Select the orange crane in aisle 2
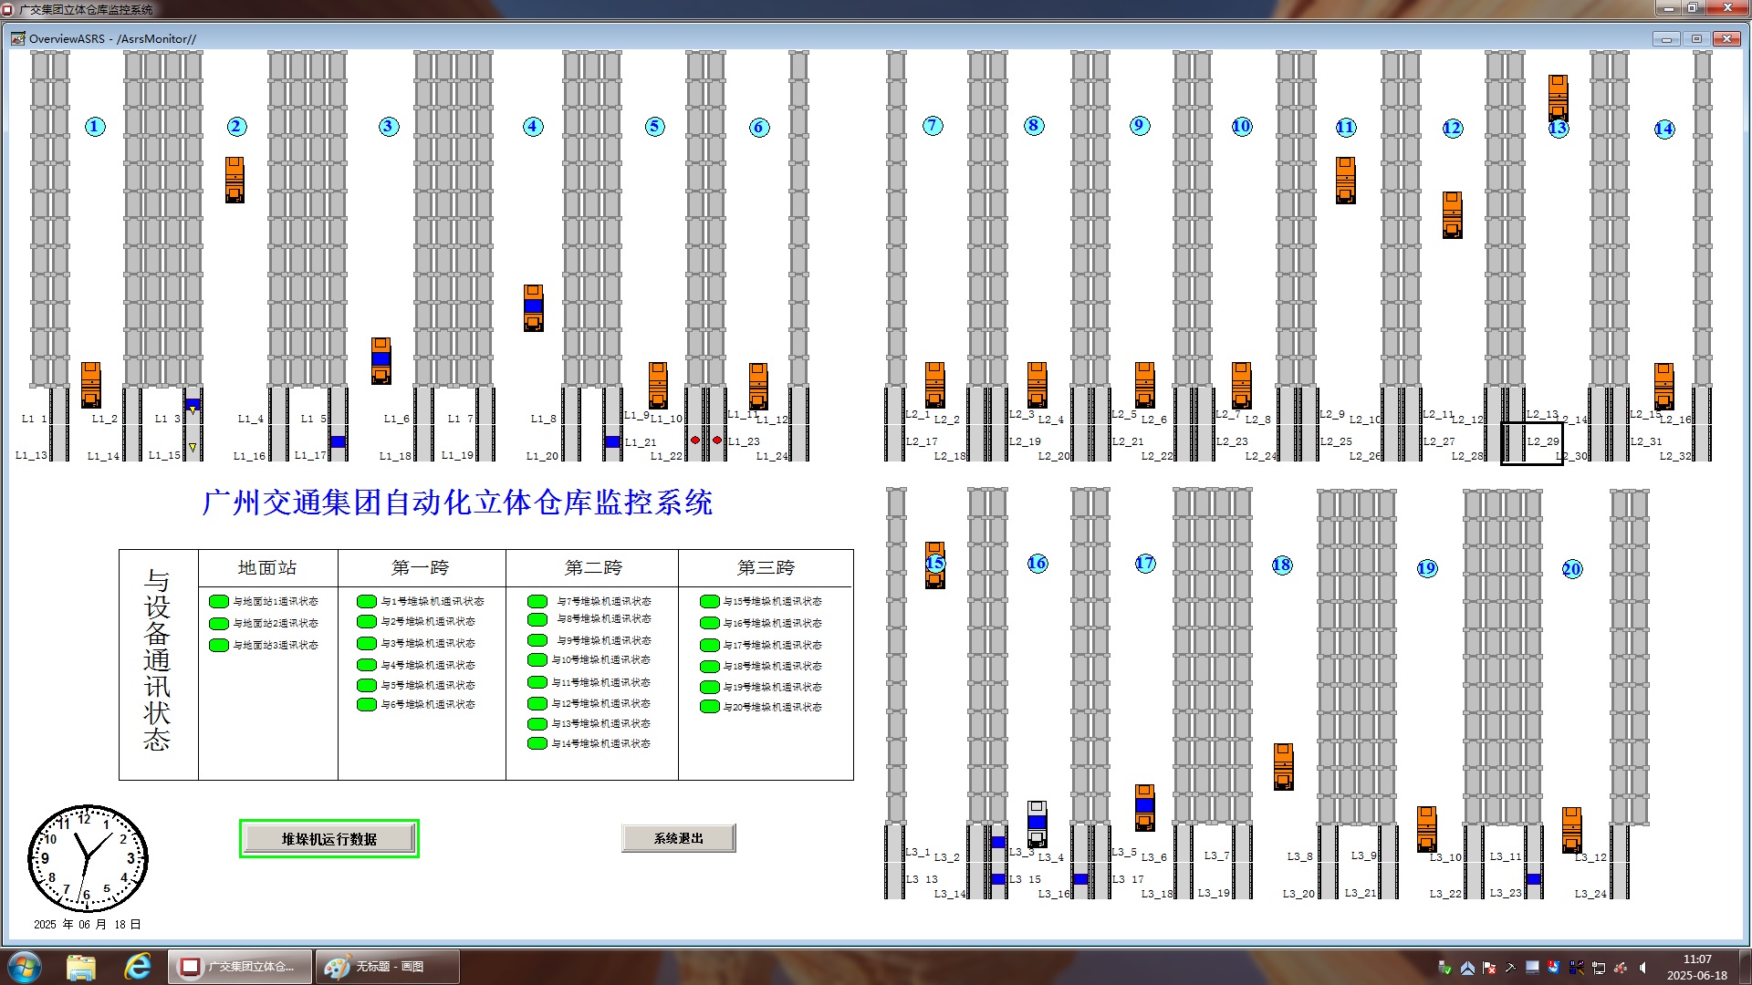 235,180
